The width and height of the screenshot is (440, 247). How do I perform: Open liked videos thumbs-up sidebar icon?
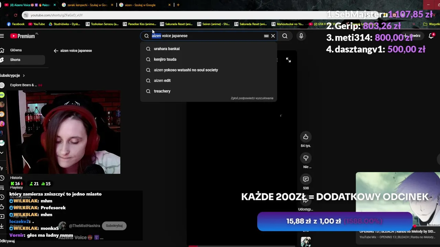(x=2, y=207)
